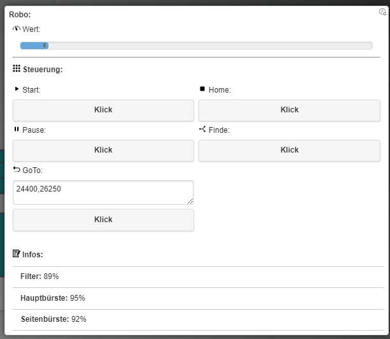Click the clock-plus icon in top right corner
Image resolution: width=390 pixels, height=339 pixels.
[382, 11]
